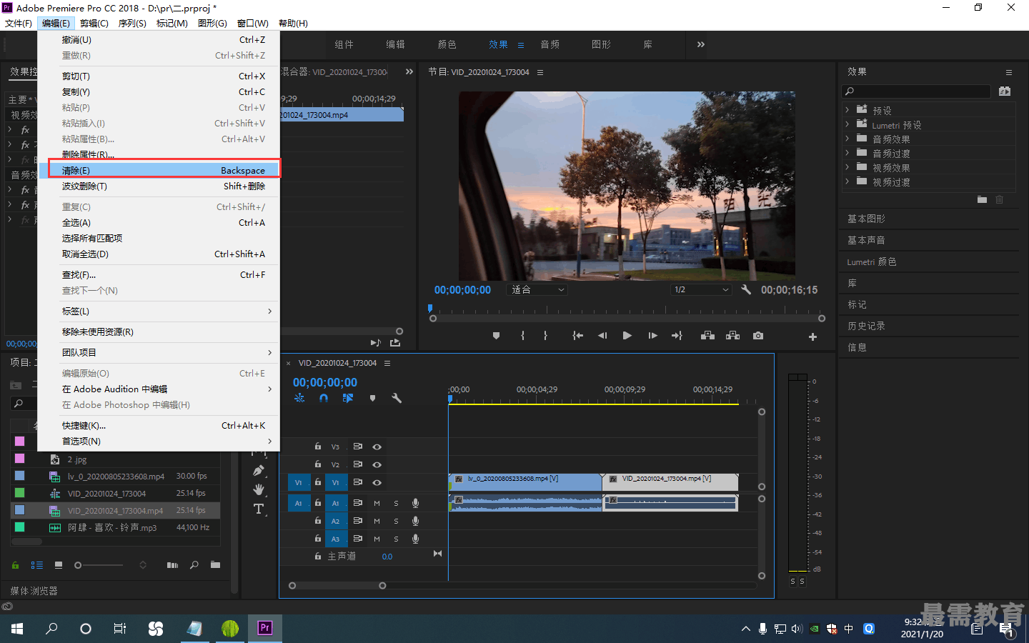Click the program monitor Add Marker icon
The width and height of the screenshot is (1029, 643).
496,336
